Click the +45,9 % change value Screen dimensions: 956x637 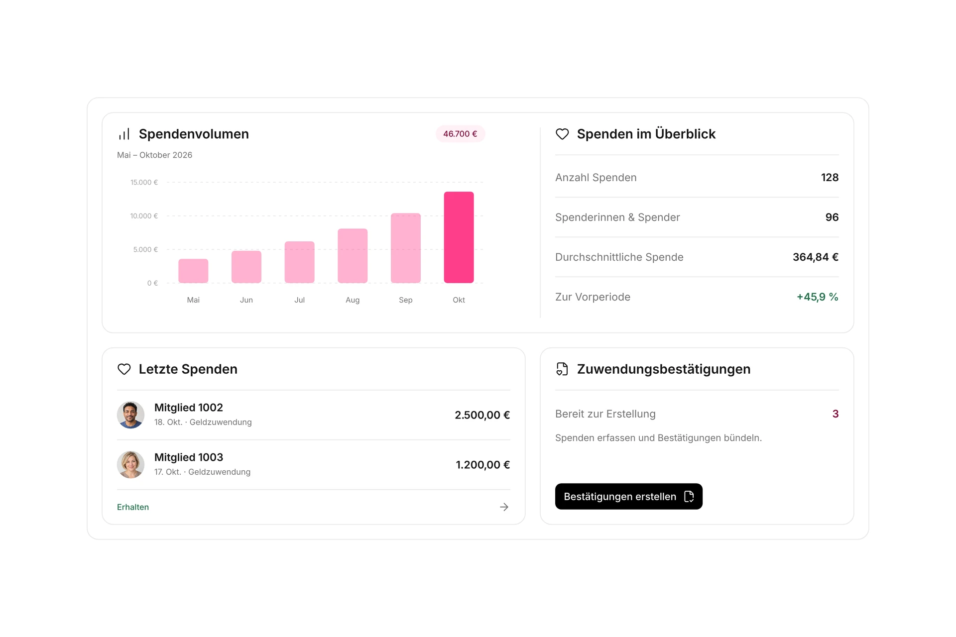point(818,297)
